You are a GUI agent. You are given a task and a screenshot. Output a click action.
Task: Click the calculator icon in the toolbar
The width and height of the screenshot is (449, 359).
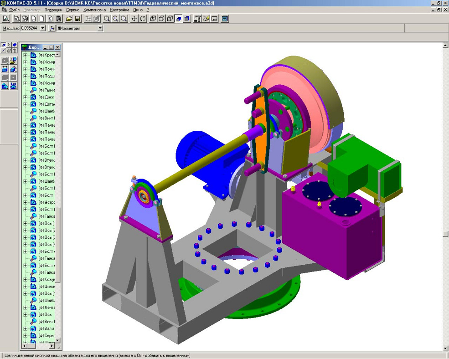225,19
